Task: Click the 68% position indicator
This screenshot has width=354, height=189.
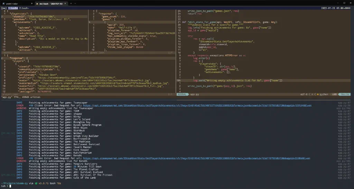Action: pos(335,94)
